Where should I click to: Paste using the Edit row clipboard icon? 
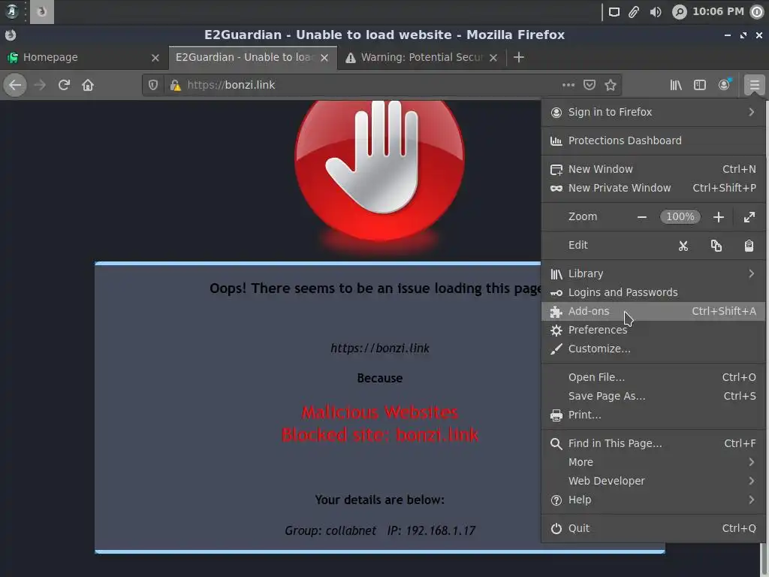pos(749,246)
